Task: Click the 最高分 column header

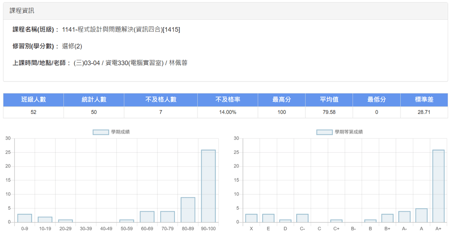Action: click(x=282, y=100)
